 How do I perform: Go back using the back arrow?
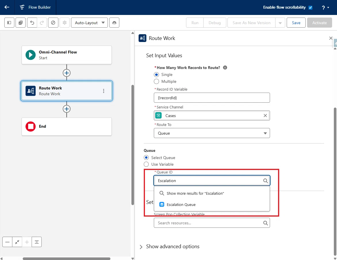click(7, 7)
